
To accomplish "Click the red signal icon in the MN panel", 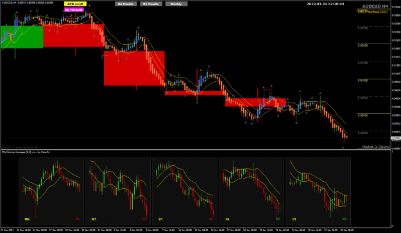I will click(x=78, y=219).
